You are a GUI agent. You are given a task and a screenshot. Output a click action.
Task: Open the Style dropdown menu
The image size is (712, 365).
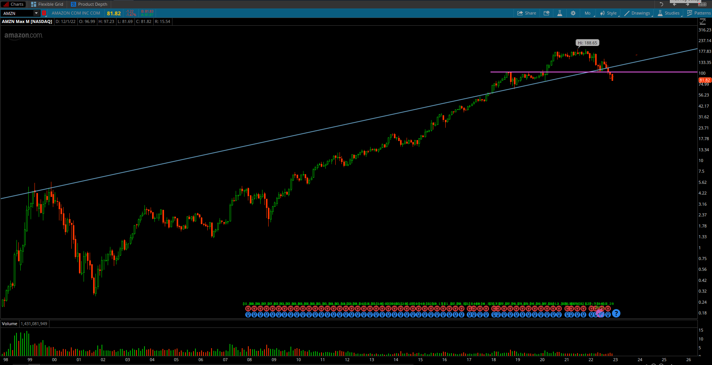(x=609, y=13)
